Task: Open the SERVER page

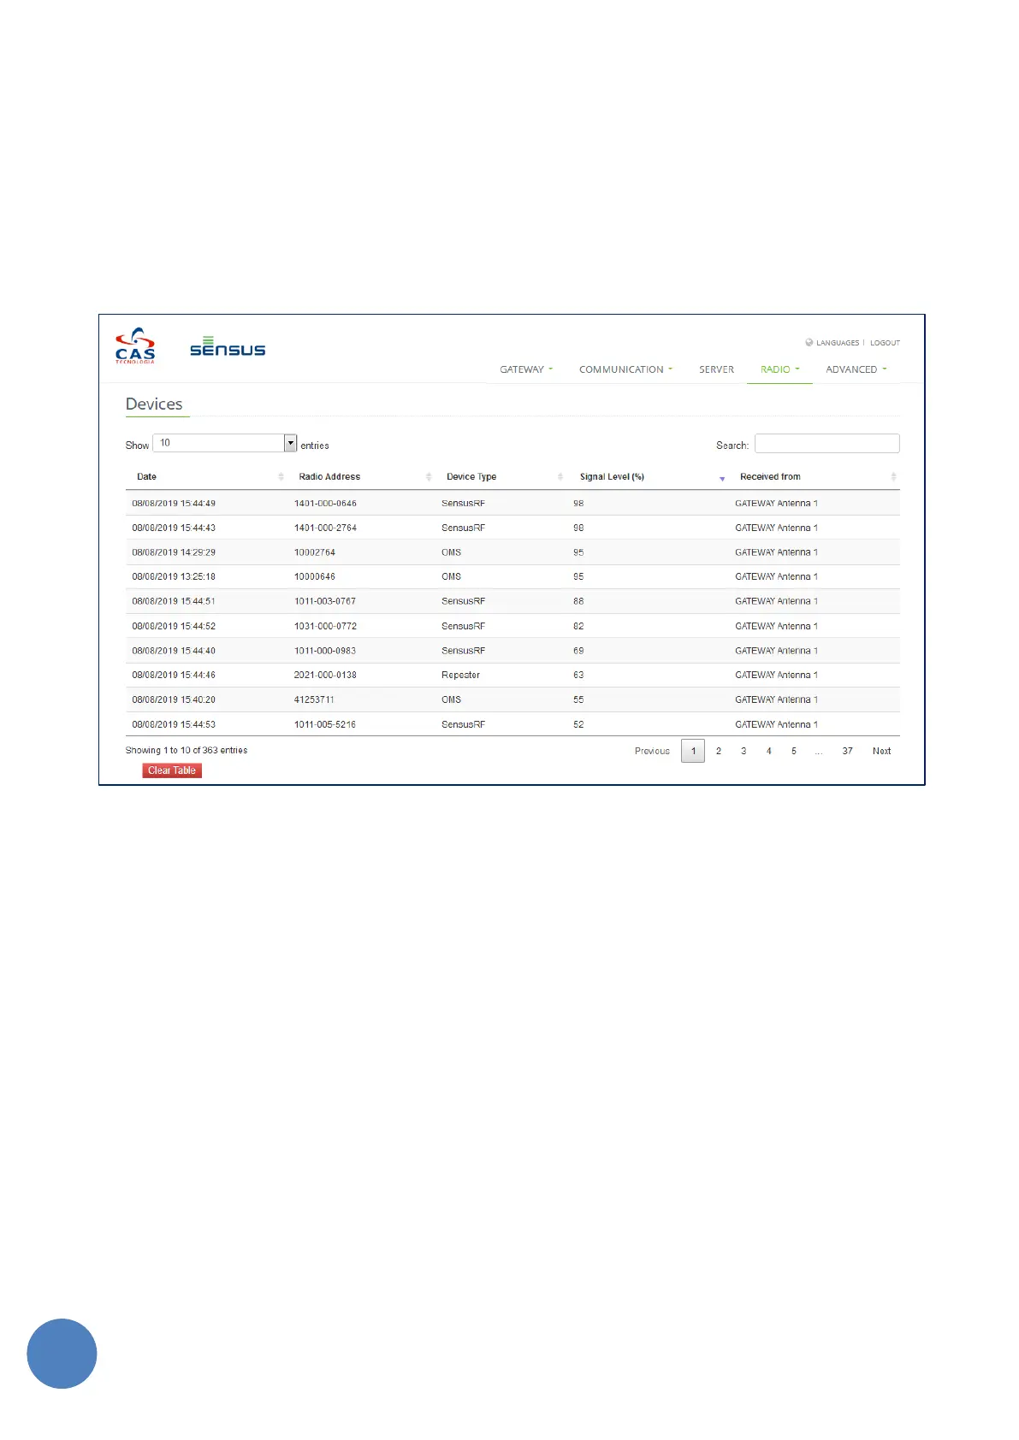Action: point(716,369)
